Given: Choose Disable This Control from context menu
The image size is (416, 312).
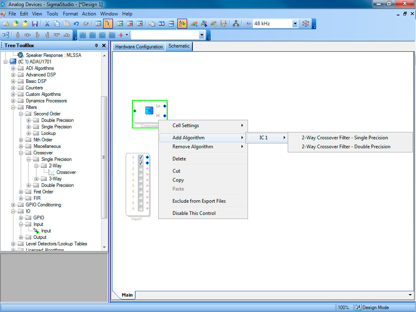Looking at the screenshot, I should pyautogui.click(x=194, y=213).
